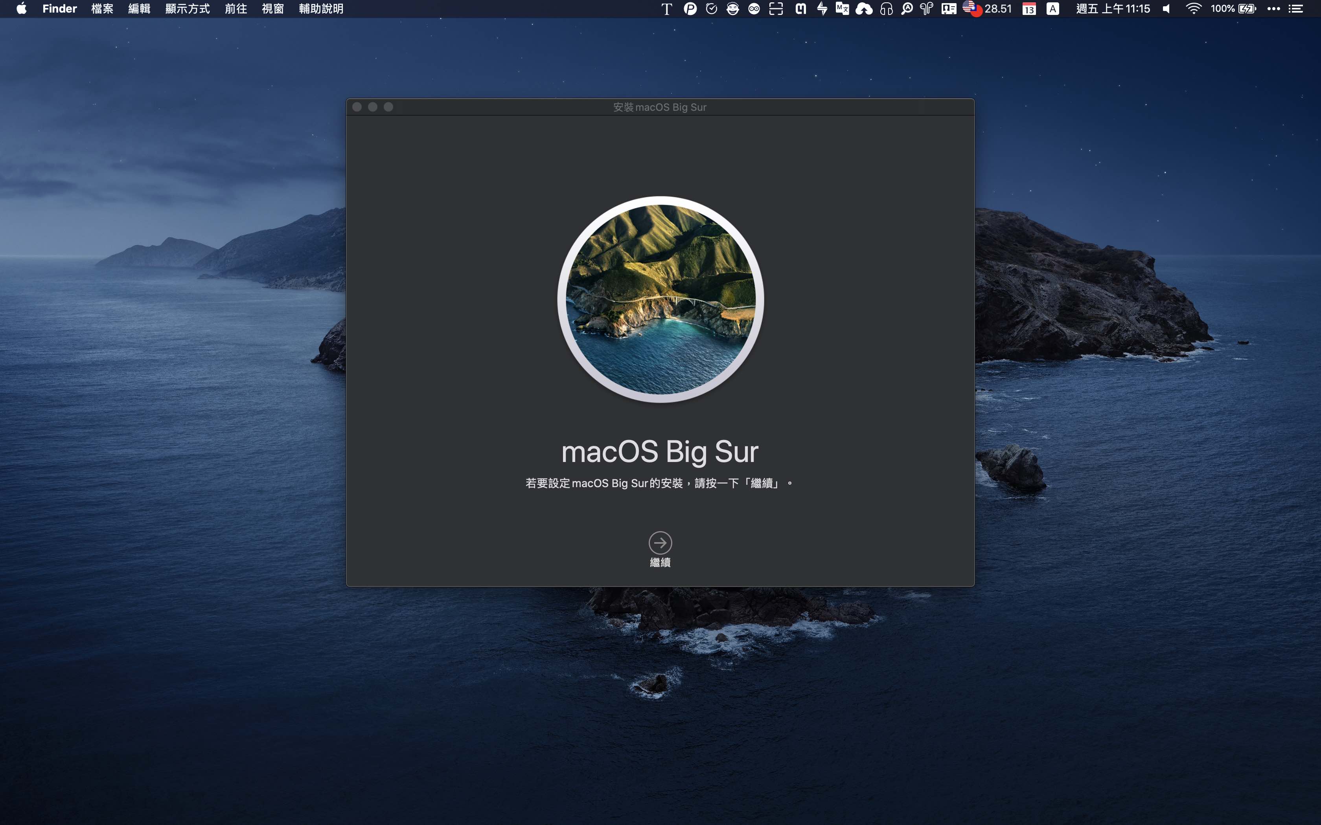Open the 檔案 menu
The image size is (1321, 825).
tap(102, 9)
